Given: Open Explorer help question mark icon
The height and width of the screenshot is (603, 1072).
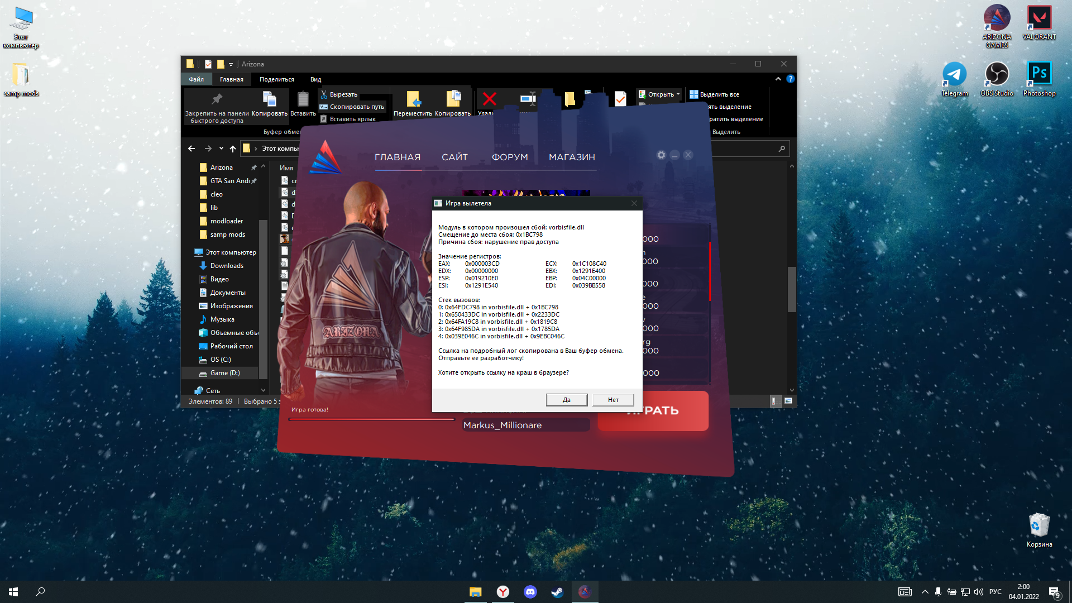Looking at the screenshot, I should click(x=790, y=79).
